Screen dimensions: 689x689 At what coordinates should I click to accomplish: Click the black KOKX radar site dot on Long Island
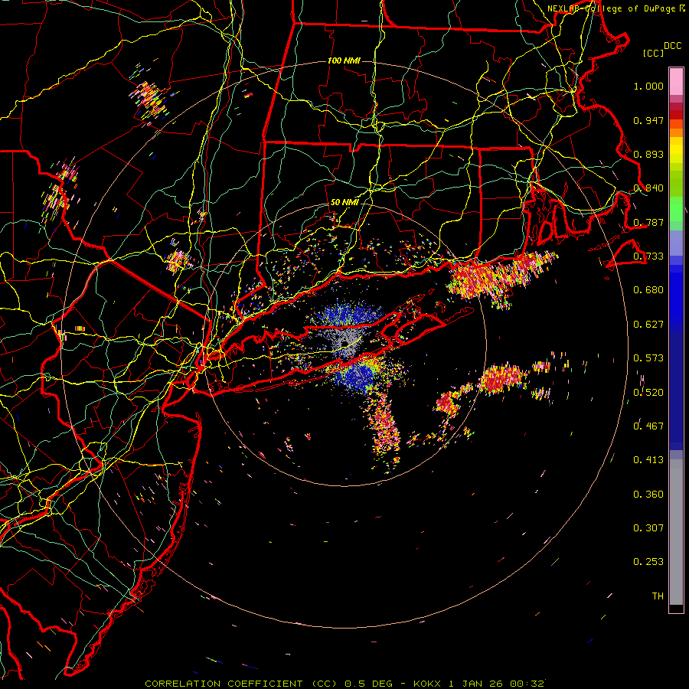tap(345, 343)
